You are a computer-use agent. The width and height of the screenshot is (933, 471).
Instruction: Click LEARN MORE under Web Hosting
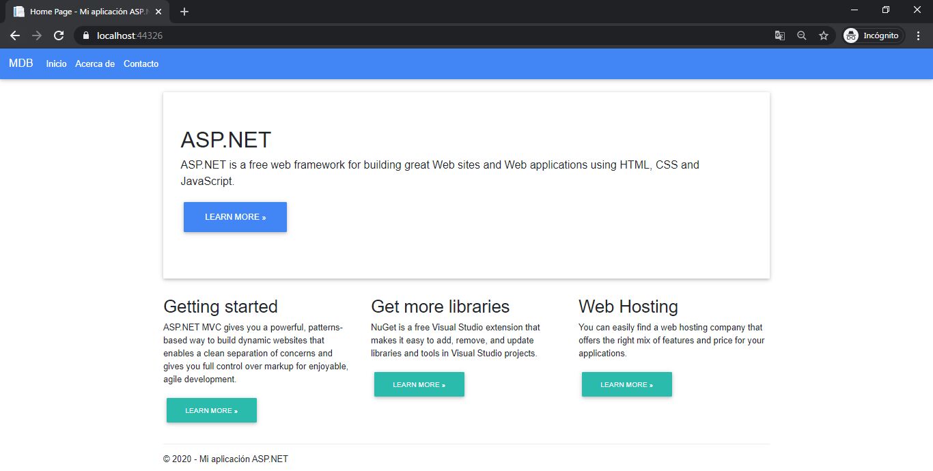627,384
